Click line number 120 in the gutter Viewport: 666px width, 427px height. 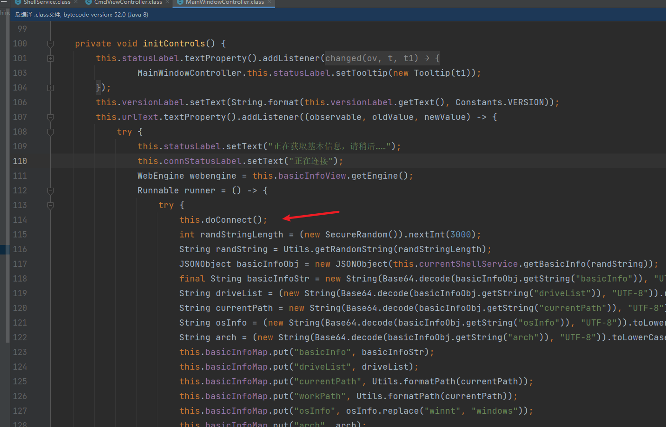(x=20, y=308)
